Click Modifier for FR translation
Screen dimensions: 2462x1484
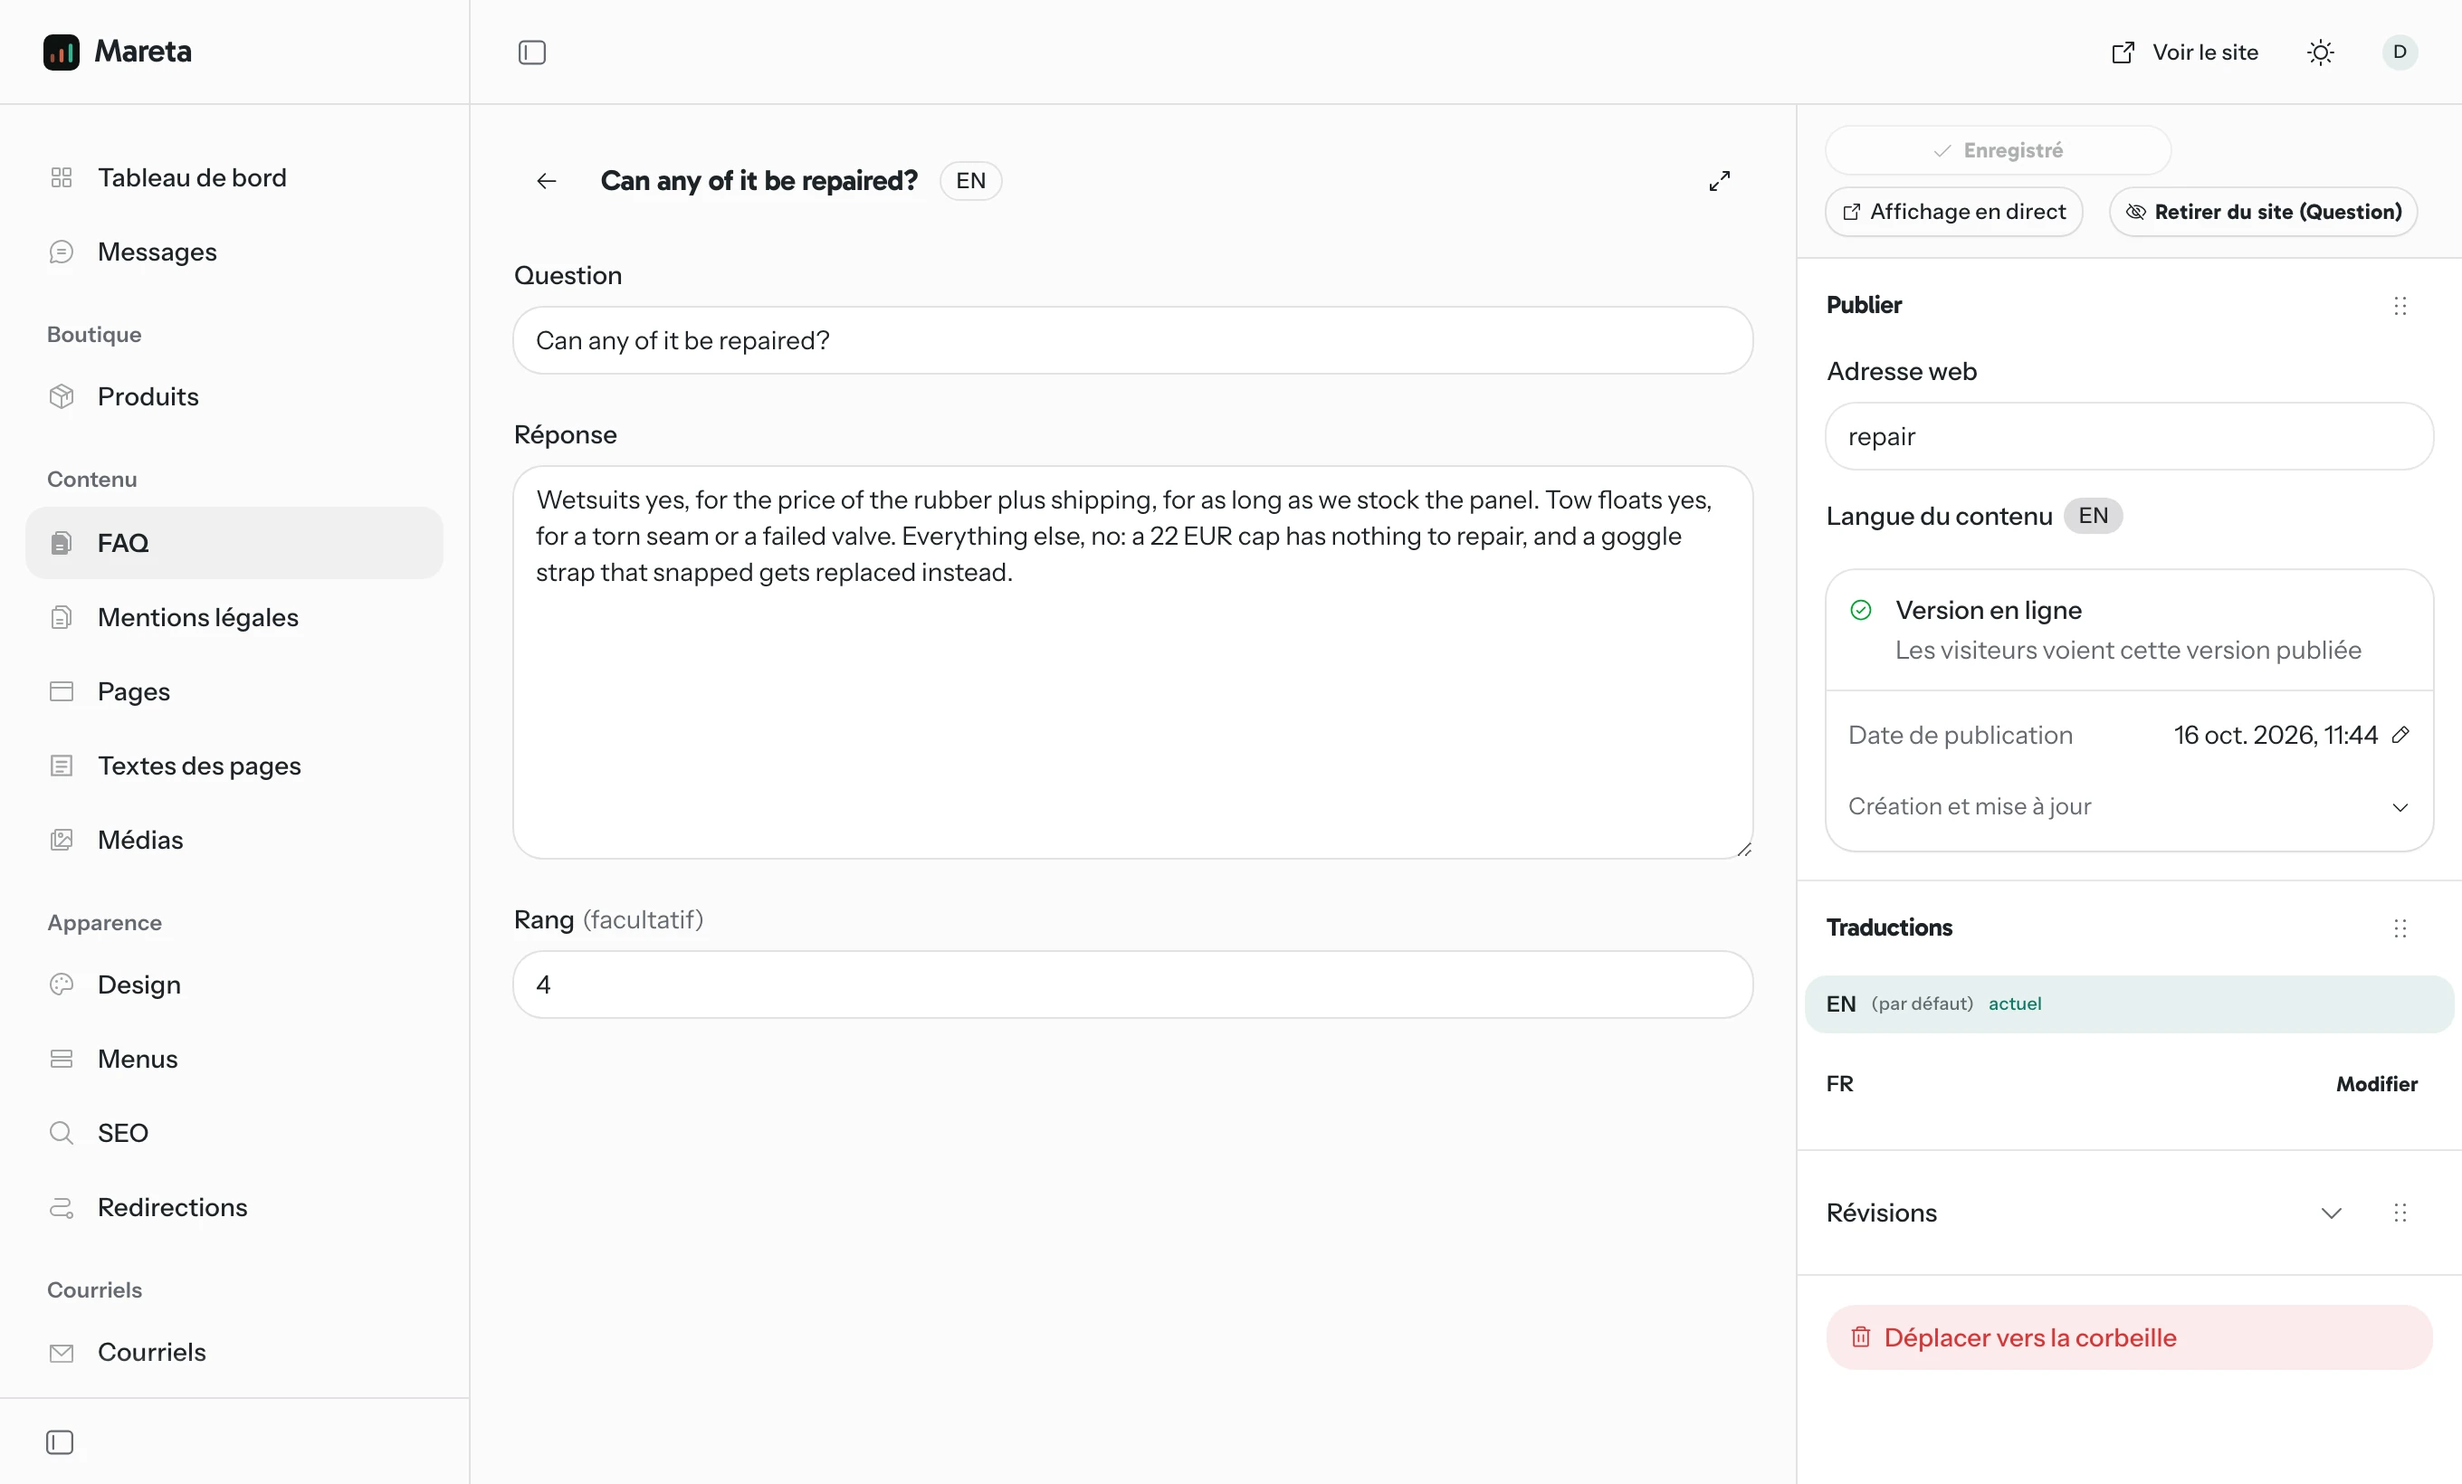2376,1083
